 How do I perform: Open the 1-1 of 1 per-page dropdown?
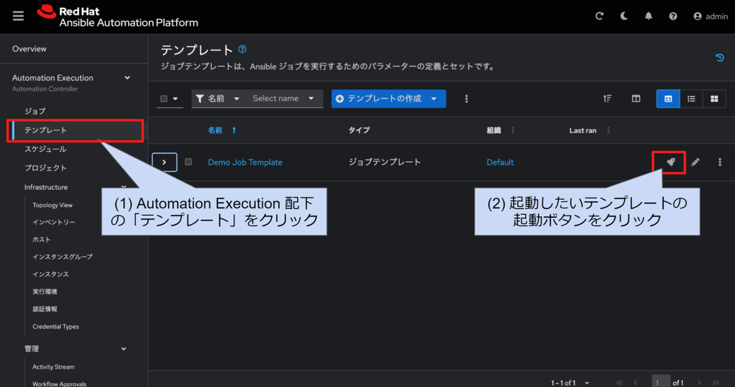pyautogui.click(x=570, y=383)
